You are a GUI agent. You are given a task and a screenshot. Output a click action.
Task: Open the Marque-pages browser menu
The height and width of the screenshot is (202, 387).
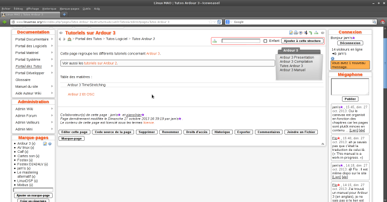[x=69, y=9]
